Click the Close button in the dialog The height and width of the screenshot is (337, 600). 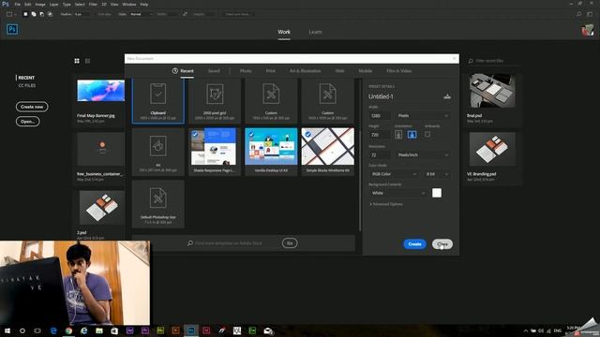pyautogui.click(x=442, y=243)
